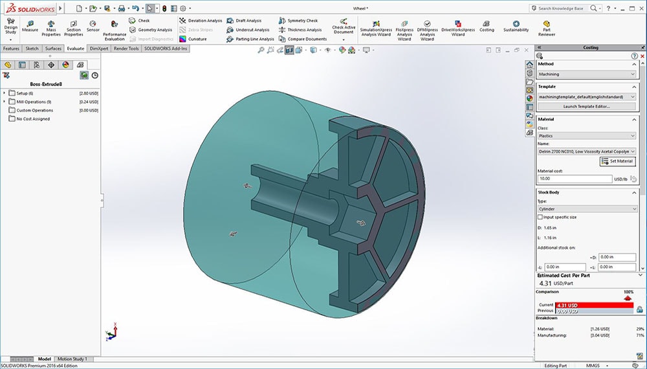This screenshot has width=647, height=369.
Task: Open the Sustainability tool
Action: [516, 27]
